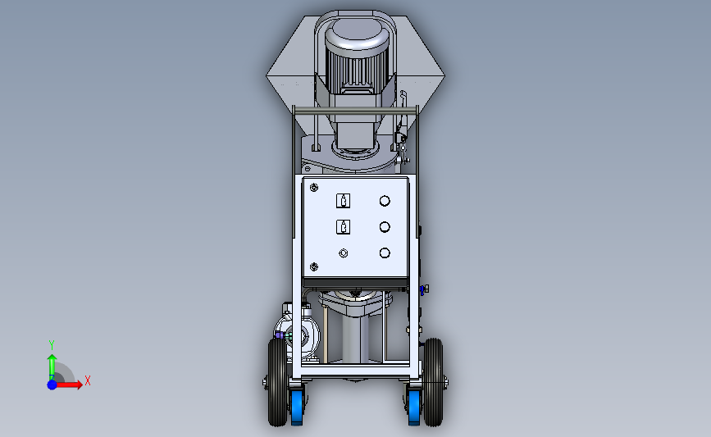Select the top round indicator hole on panel

(x=385, y=200)
